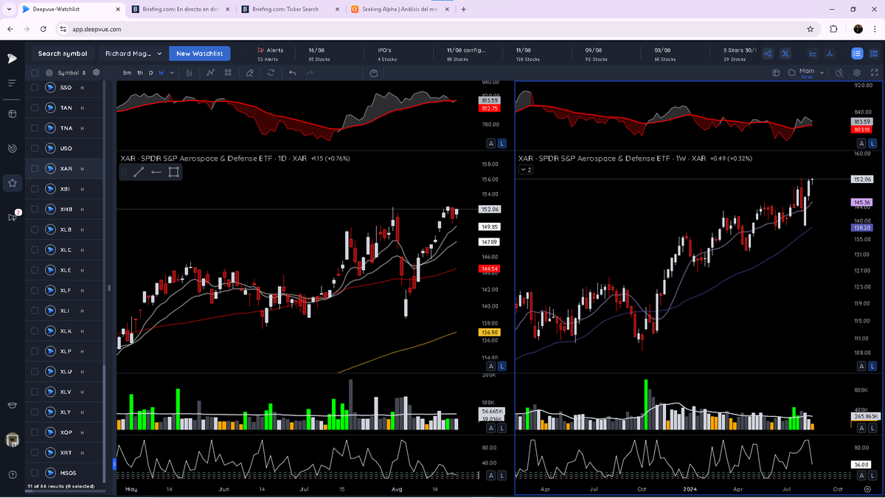Expand the collapsed indicators '2' chevron on weekly chart
885x498 pixels.
(526, 170)
